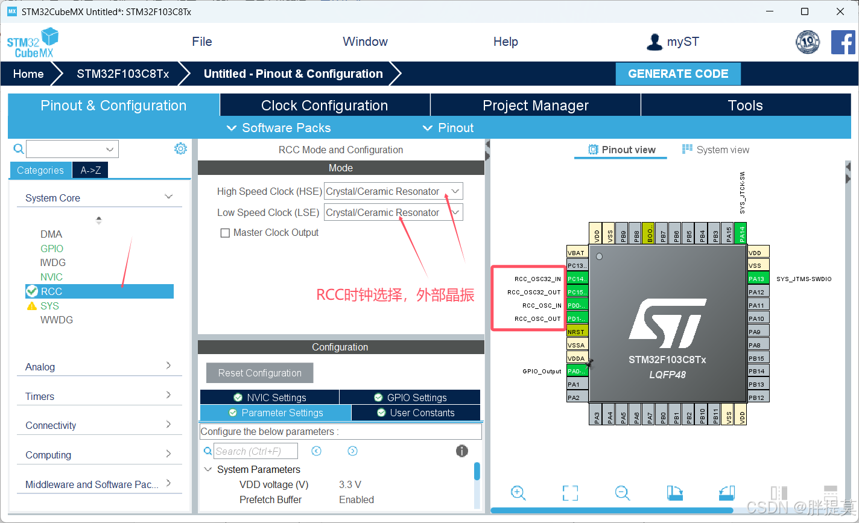859x523 pixels.
Task: Click the Facebook icon in header
Action: [x=843, y=42]
